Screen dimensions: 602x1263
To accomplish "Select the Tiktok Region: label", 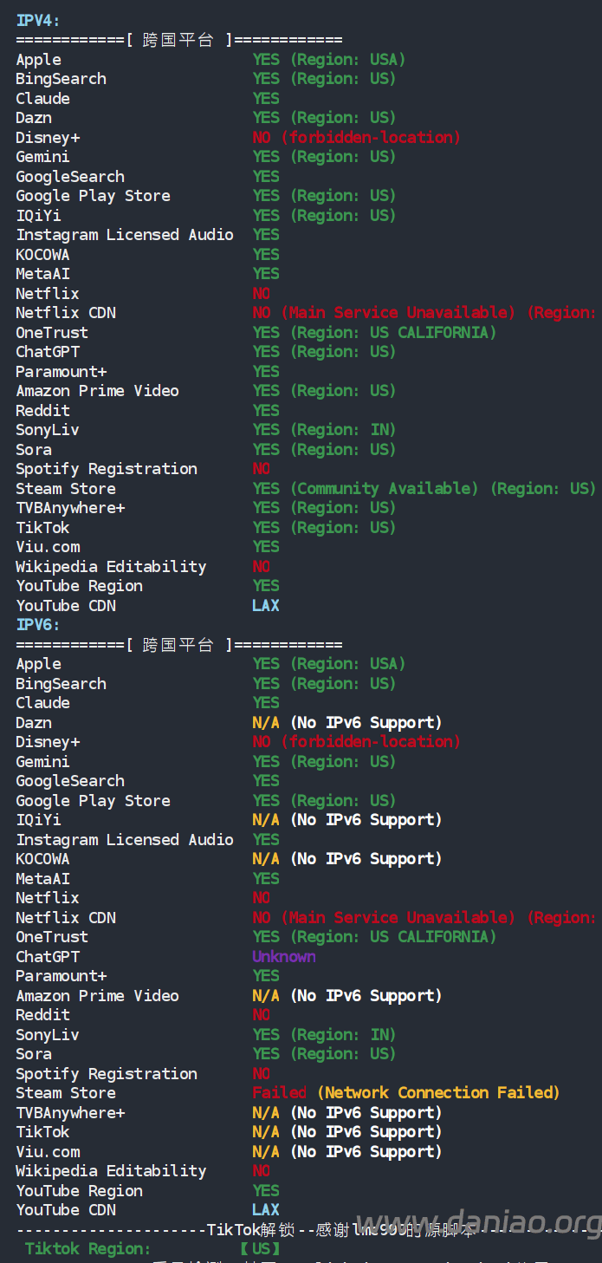I will point(87,1249).
